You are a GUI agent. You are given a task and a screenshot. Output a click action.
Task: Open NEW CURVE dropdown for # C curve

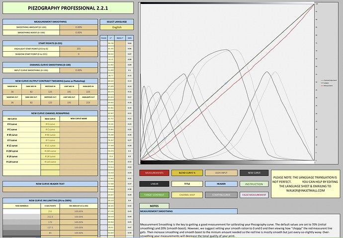coord(50,130)
